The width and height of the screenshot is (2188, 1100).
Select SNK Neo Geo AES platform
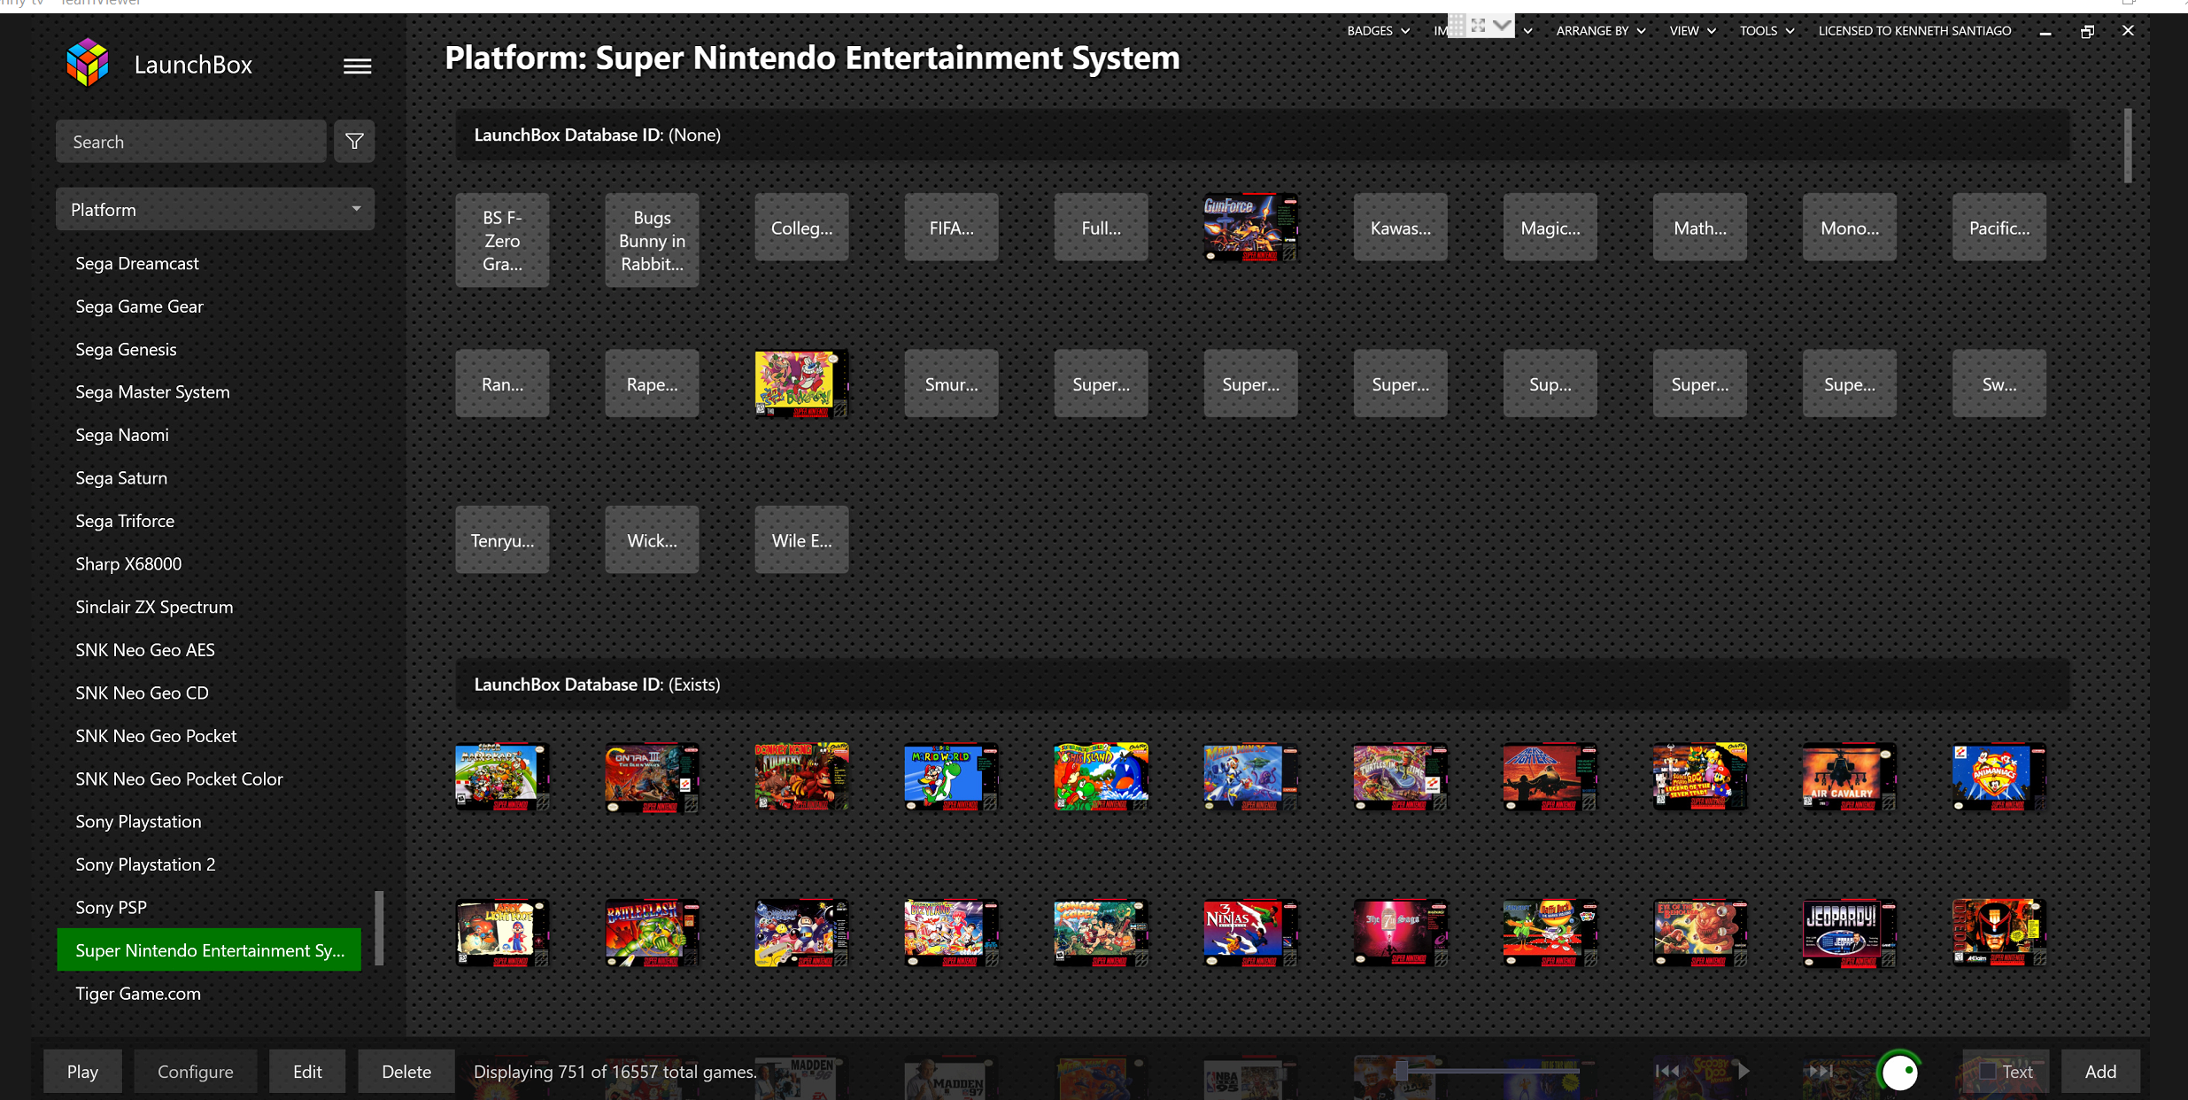pos(145,650)
